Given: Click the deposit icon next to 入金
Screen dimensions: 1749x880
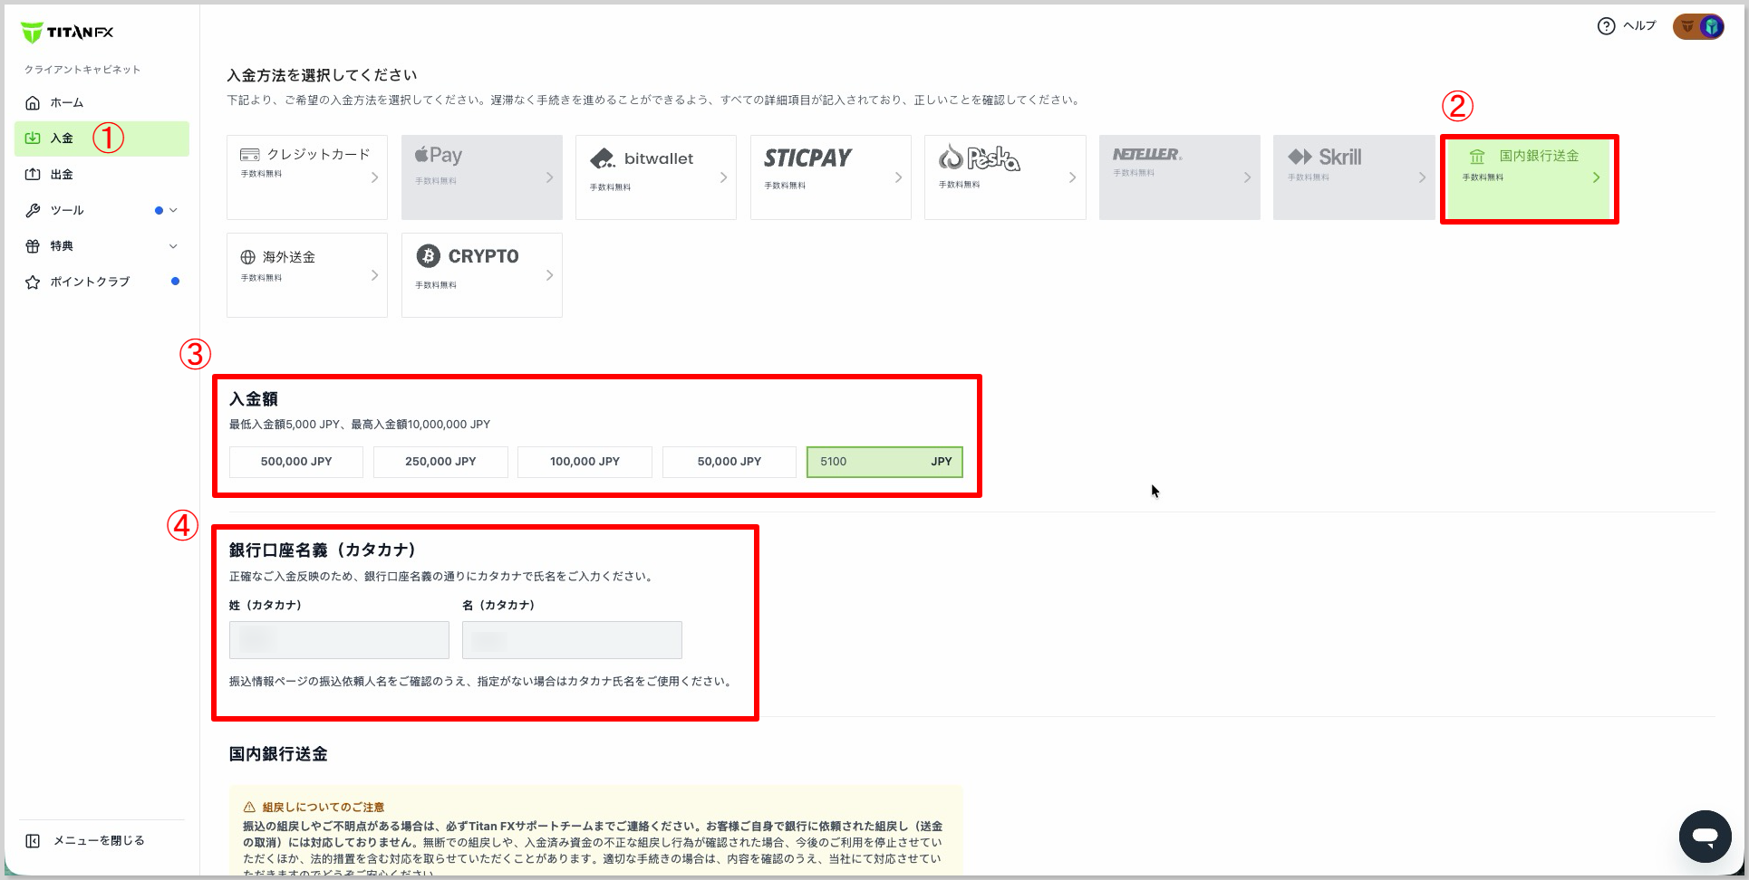Looking at the screenshot, I should 33,138.
